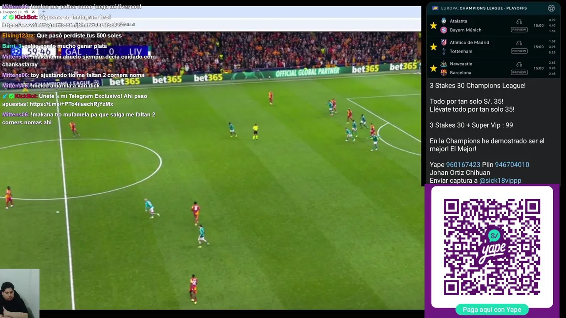The image size is (566, 318).
Task: Click the 'EUROPA: CHAMPIONS LEAGUE - PLAYOFFS' header title
Action: 484,8
